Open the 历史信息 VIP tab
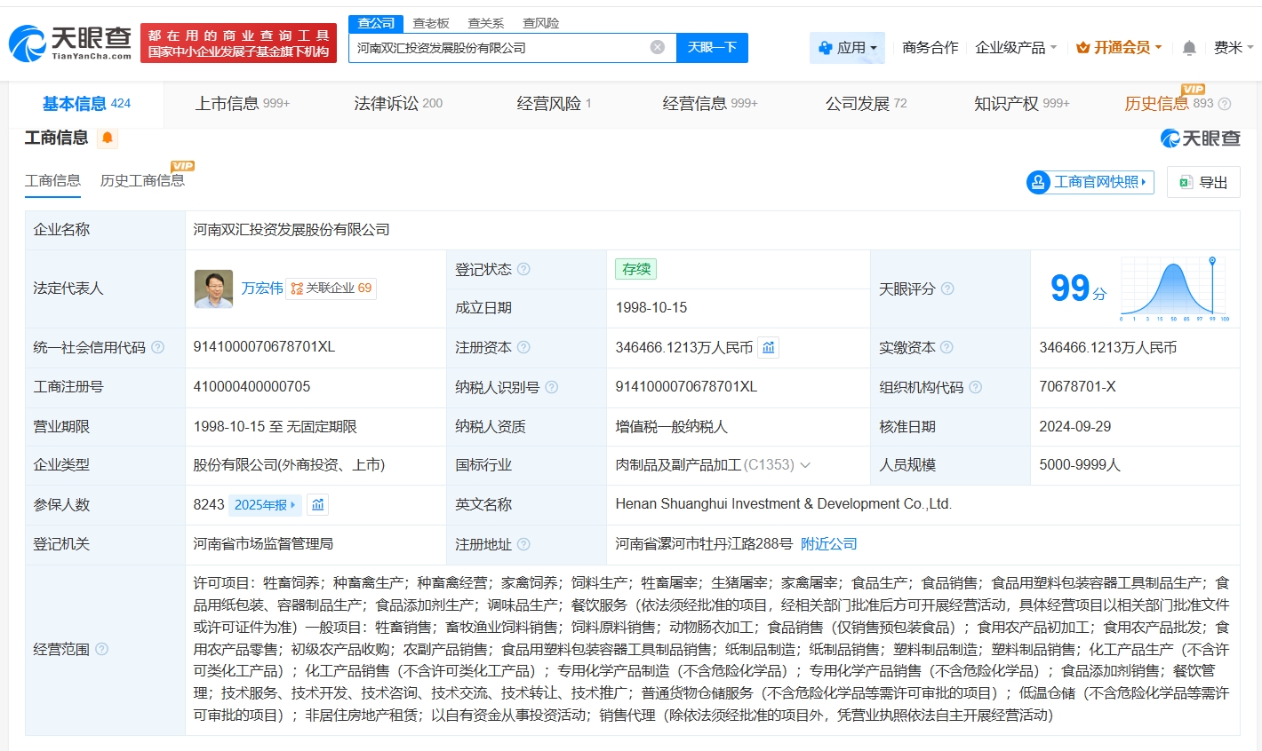This screenshot has width=1262, height=751. coord(1169,104)
